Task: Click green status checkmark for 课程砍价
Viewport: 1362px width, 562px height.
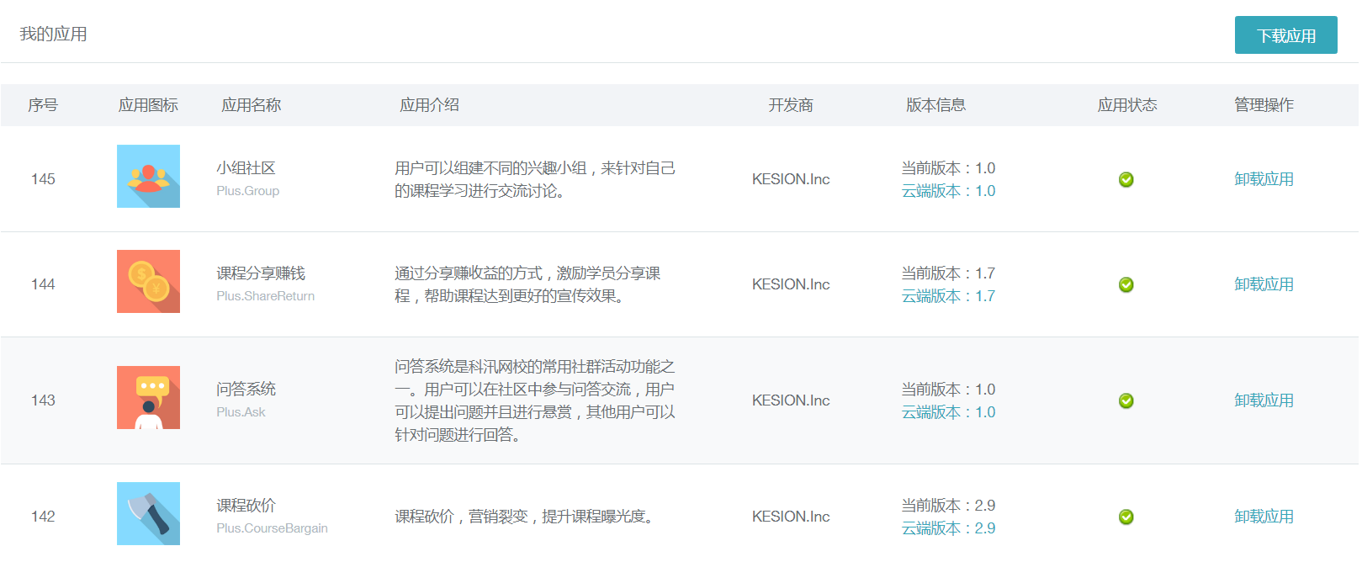Action: pyautogui.click(x=1126, y=517)
